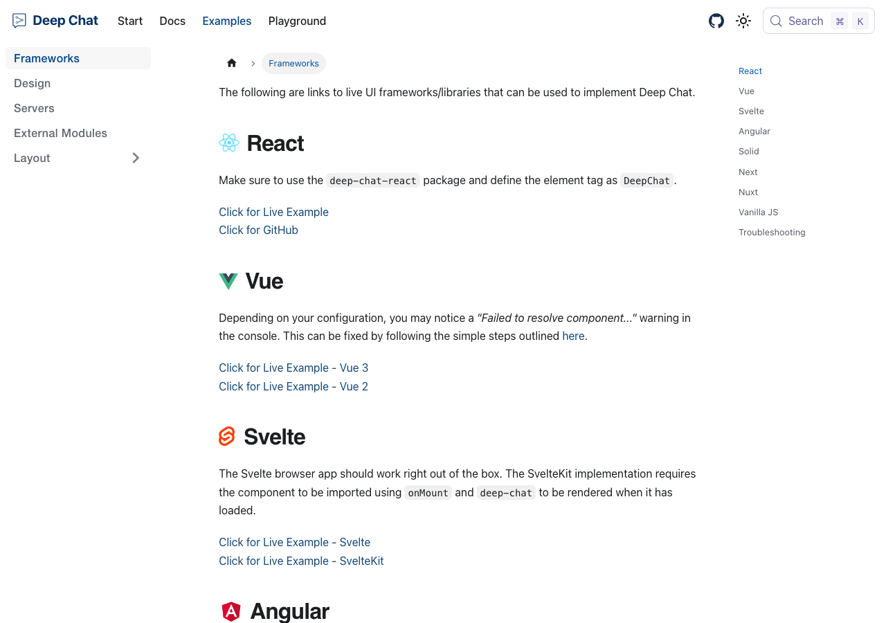Go to home via breadcrumb house icon
The height and width of the screenshot is (623, 886).
point(232,63)
